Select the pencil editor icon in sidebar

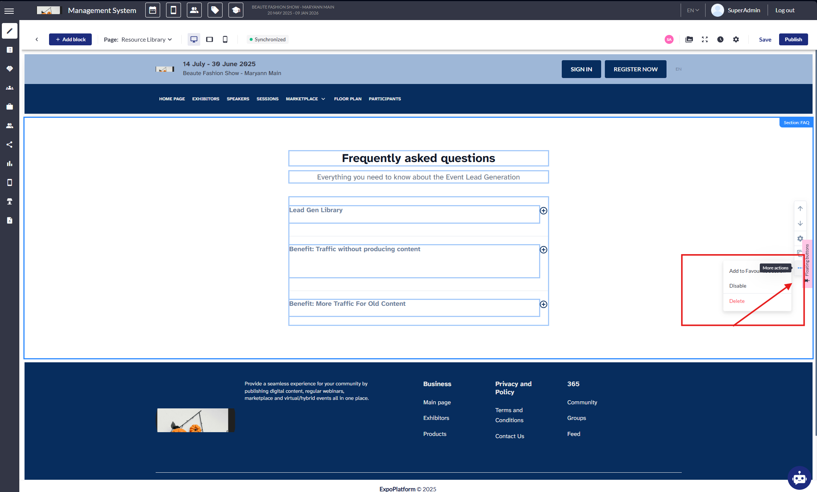[x=10, y=31]
